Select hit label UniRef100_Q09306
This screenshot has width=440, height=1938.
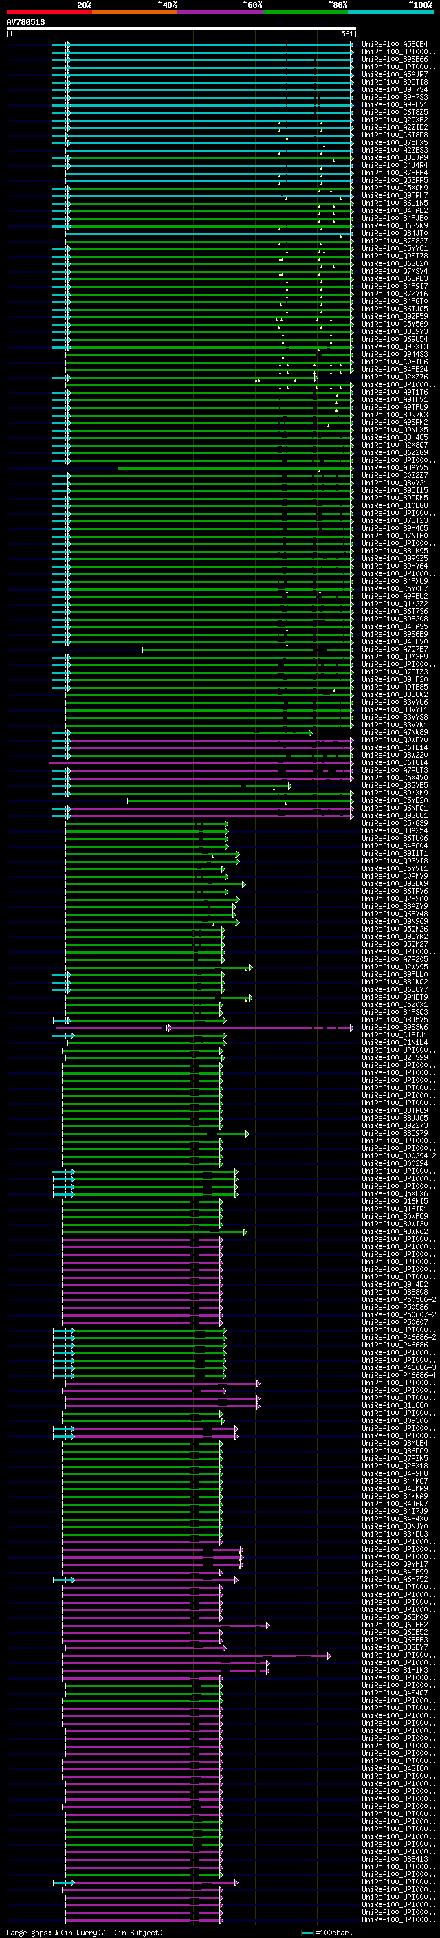pyautogui.click(x=395, y=1420)
